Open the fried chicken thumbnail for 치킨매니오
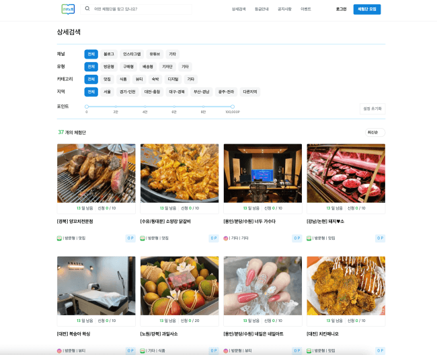Screen dimensions: 437x355 click(x=346, y=286)
